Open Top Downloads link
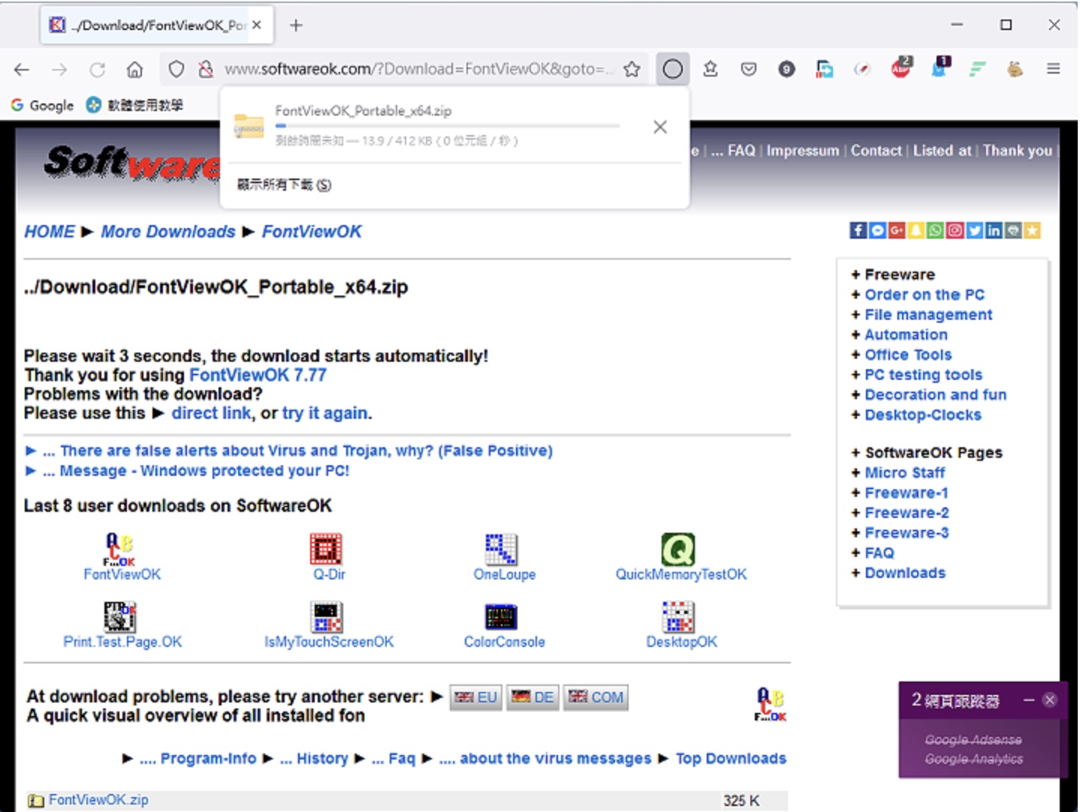The image size is (1080, 812). [731, 759]
